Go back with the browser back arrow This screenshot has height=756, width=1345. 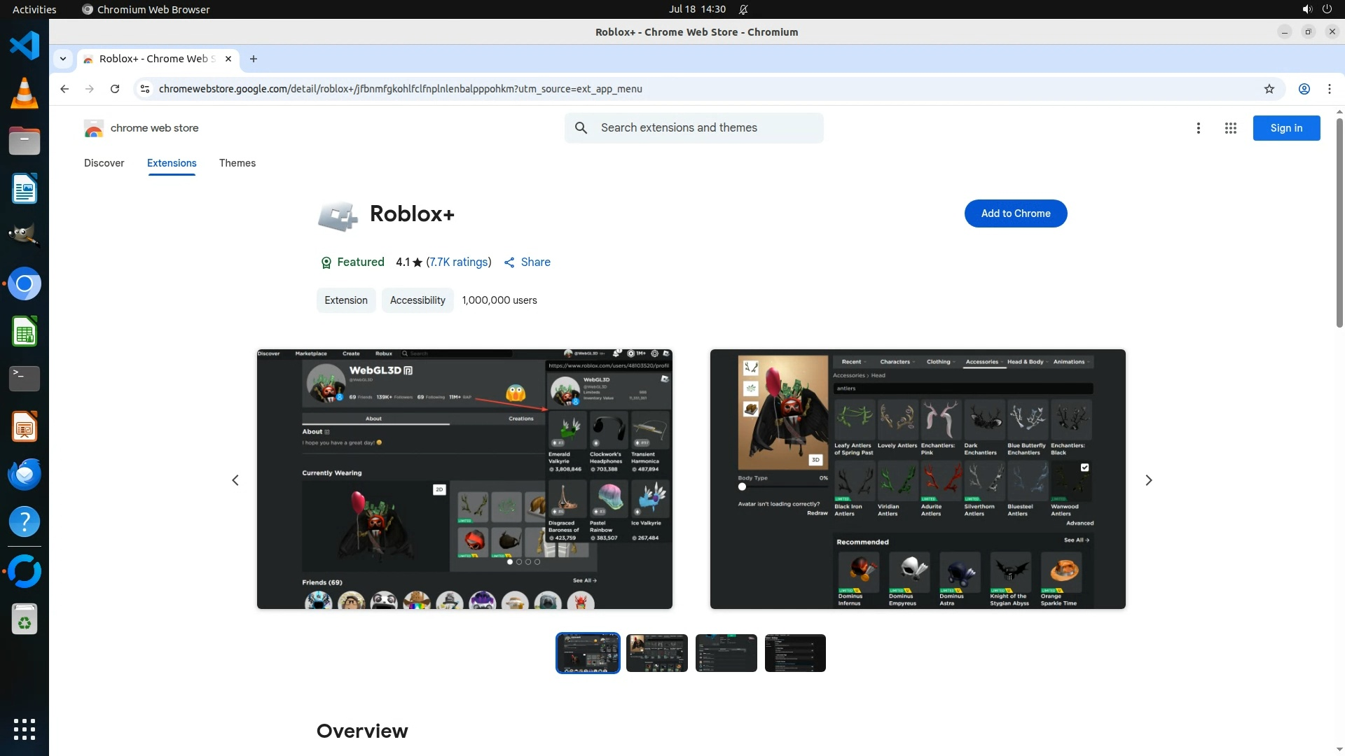click(x=64, y=89)
